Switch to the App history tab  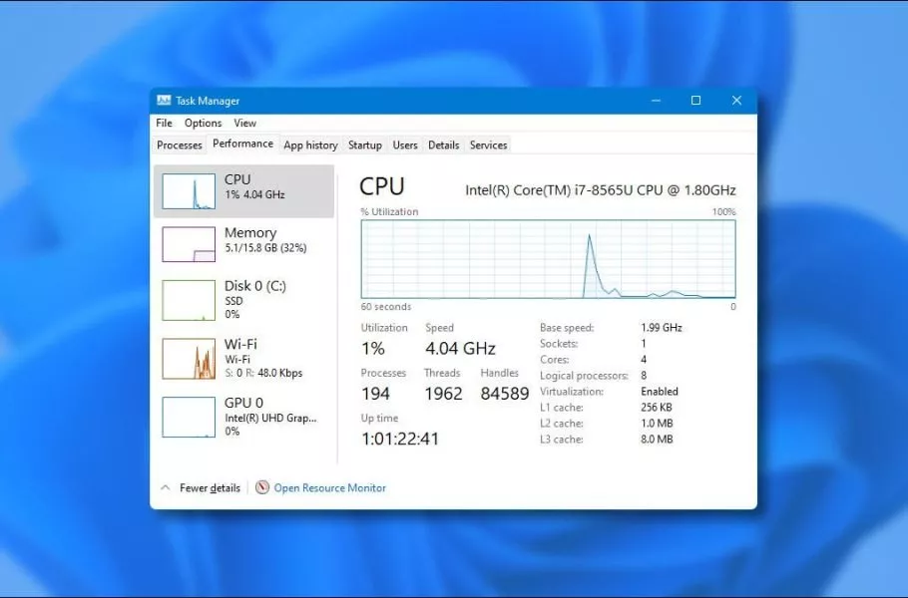pos(310,146)
